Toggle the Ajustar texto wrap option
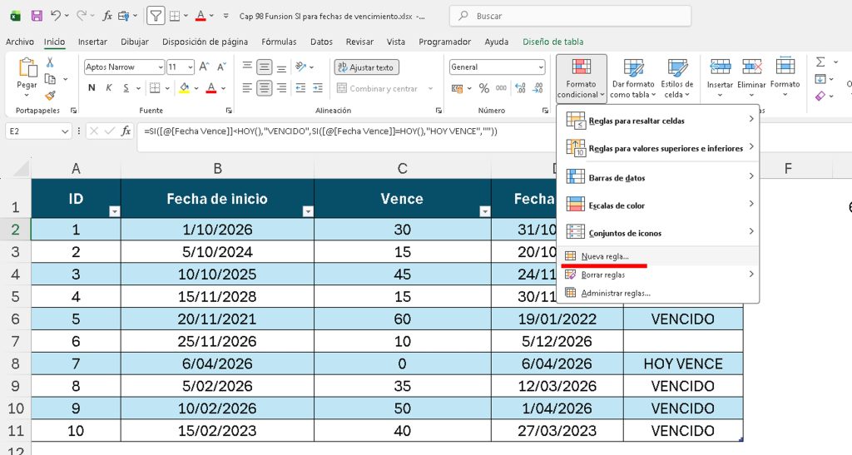852x455 pixels. pyautogui.click(x=366, y=67)
